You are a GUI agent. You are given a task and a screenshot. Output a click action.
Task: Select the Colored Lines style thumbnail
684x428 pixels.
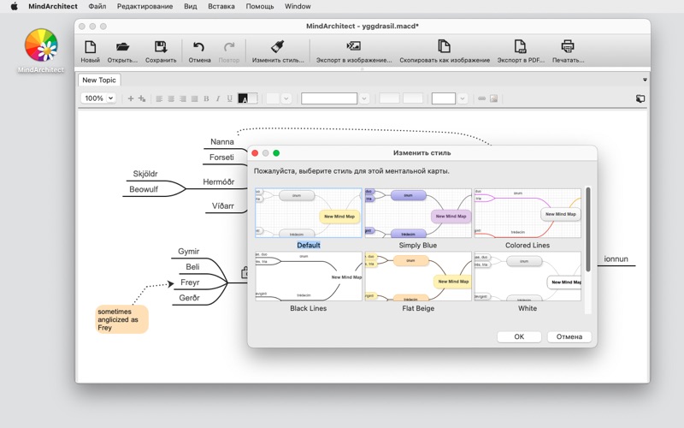528,213
